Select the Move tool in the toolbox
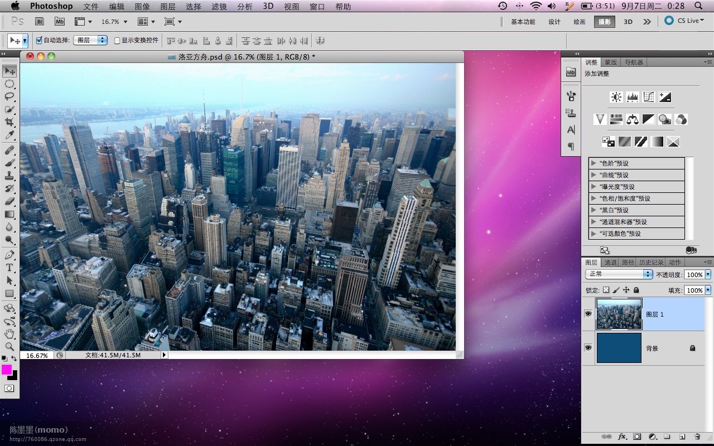Screen dimensions: 714x446 9,71
